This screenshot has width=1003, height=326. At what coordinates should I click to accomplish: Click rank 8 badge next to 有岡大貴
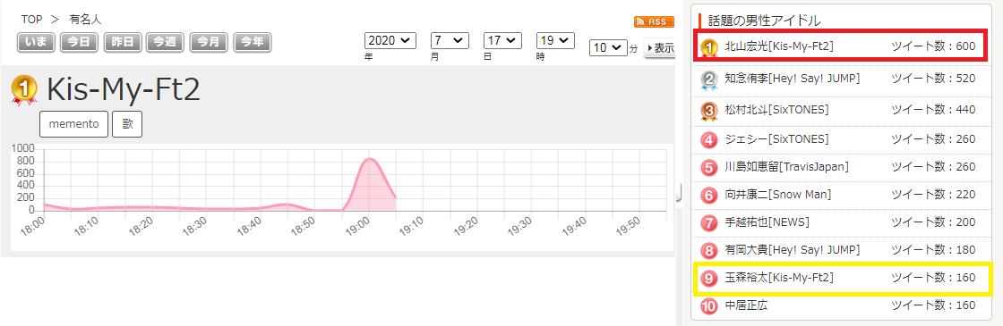[708, 251]
